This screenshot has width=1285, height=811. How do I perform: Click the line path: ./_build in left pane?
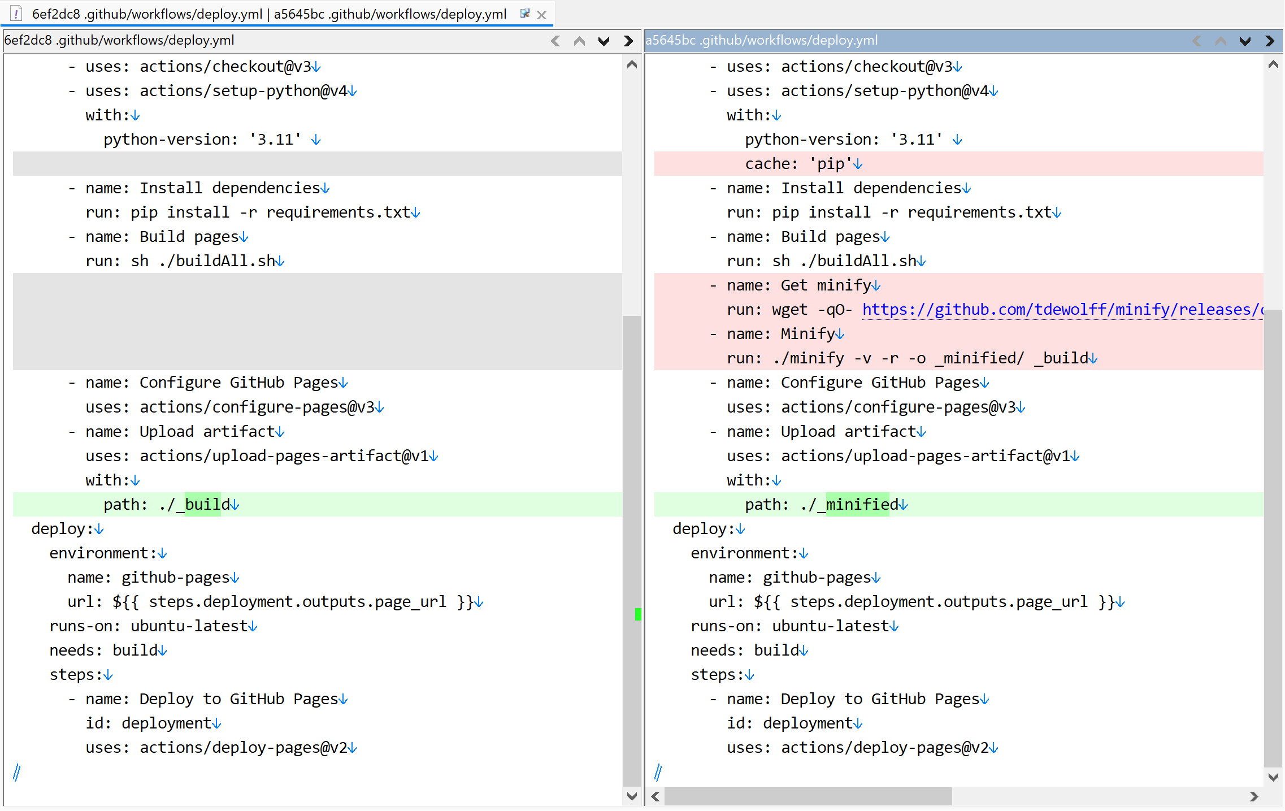[318, 505]
